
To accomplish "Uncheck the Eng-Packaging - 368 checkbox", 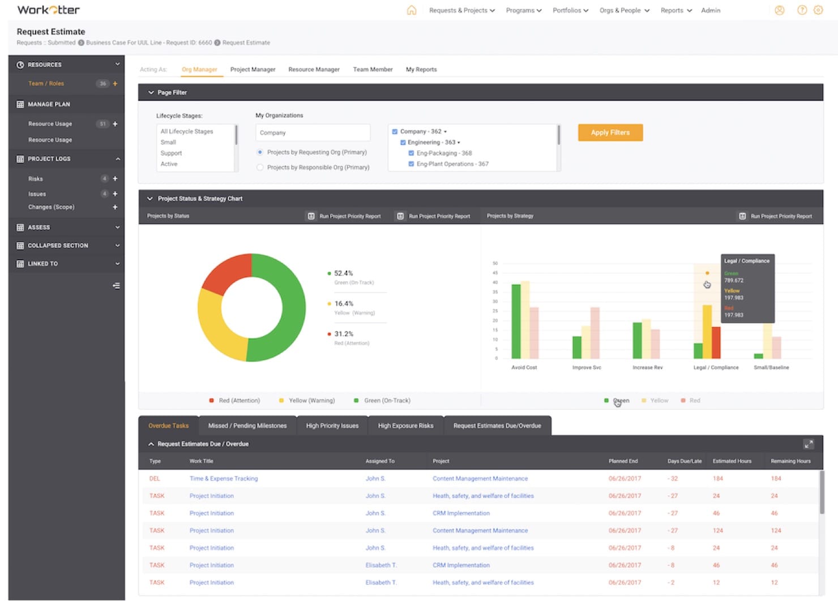I will coord(411,153).
